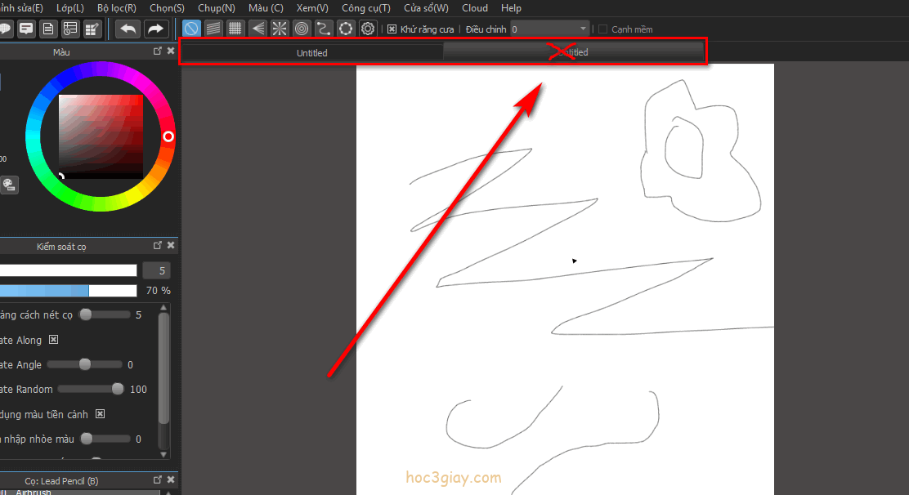Click the text comment box toolbar icon
Viewport: 909px width, 495px height.
(27, 29)
